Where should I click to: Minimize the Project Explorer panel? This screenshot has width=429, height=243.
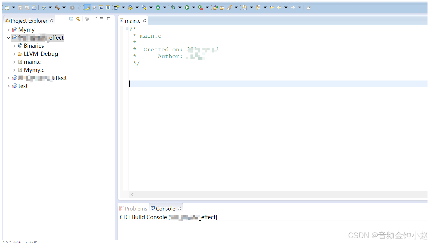point(102,18)
